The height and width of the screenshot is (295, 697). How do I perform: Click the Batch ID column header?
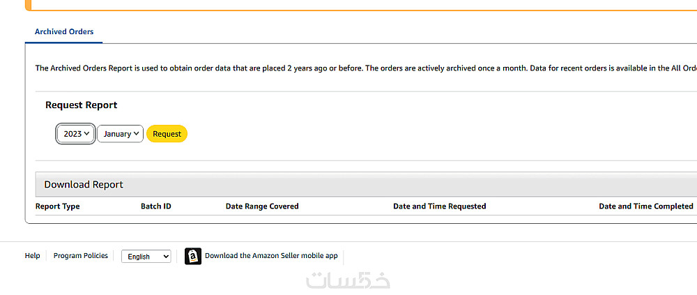click(156, 206)
